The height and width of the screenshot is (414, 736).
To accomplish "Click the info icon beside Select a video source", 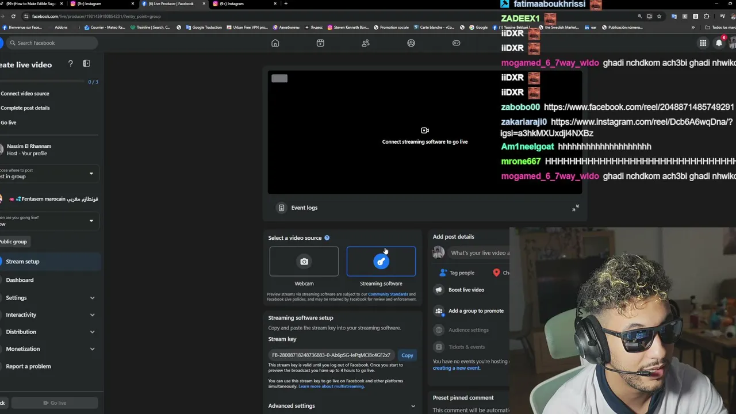I will (327, 238).
